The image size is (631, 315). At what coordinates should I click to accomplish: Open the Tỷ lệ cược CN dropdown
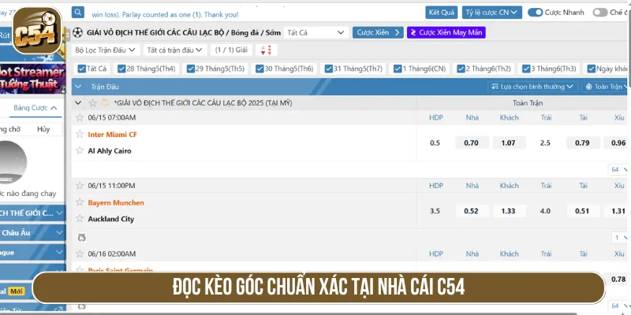click(x=491, y=13)
